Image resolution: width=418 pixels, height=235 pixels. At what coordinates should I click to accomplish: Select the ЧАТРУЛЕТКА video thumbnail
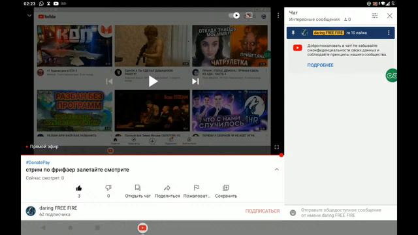click(x=230, y=46)
